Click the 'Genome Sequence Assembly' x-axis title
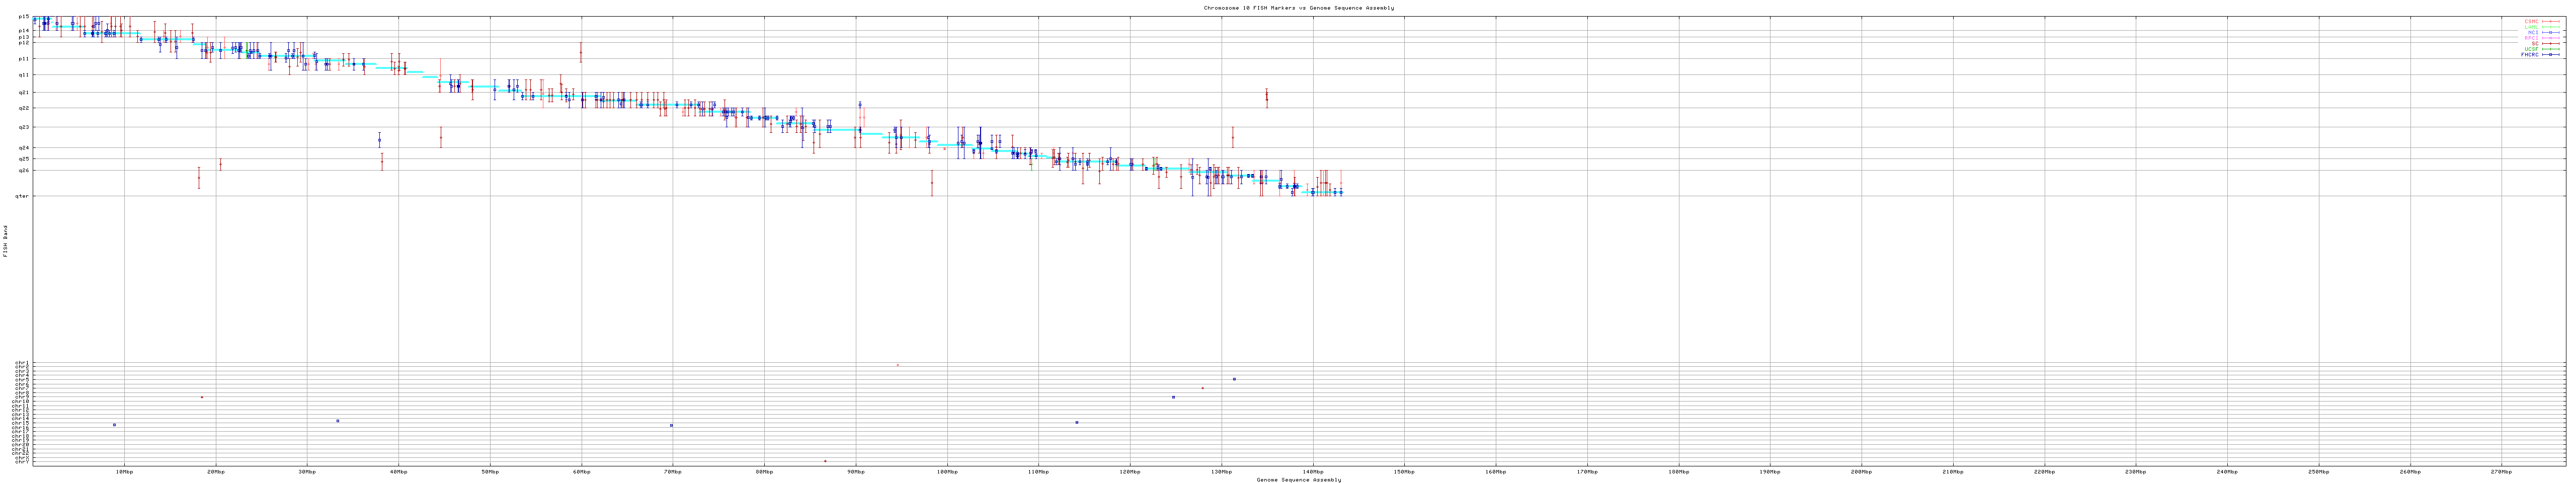This screenshot has width=2576, height=483. coord(1298,480)
